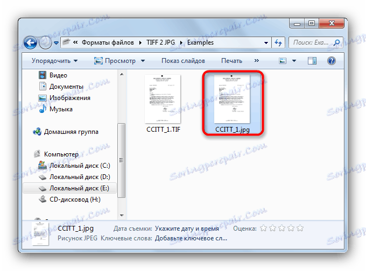Click CCITT_1.jpg name in details pane

(75, 228)
